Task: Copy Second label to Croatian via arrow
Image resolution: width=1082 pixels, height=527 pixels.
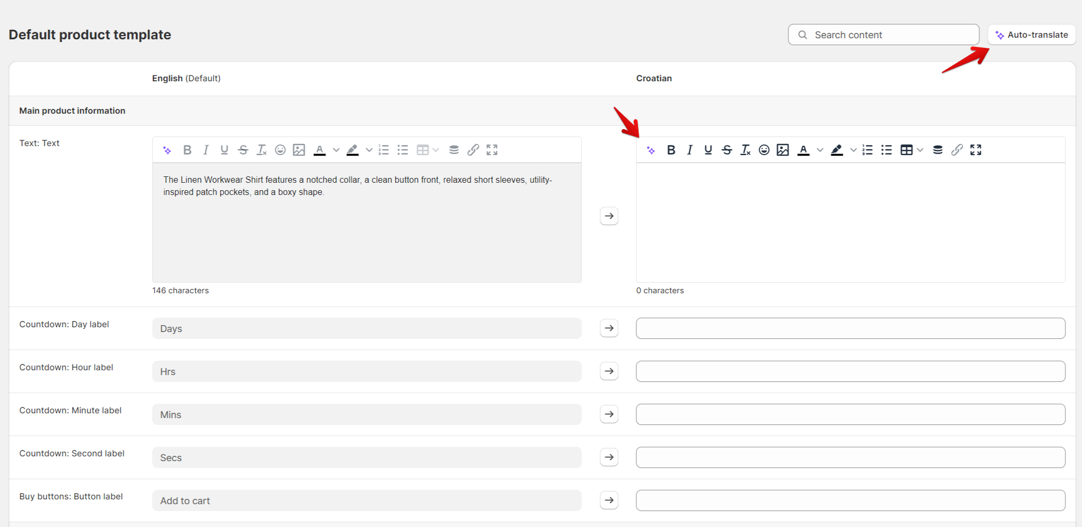Action: (609, 457)
